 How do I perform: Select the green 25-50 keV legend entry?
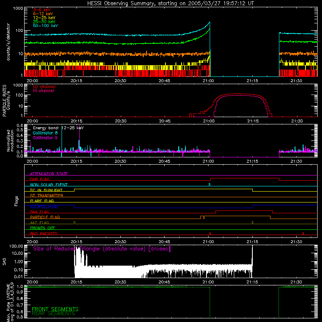pos(44,22)
